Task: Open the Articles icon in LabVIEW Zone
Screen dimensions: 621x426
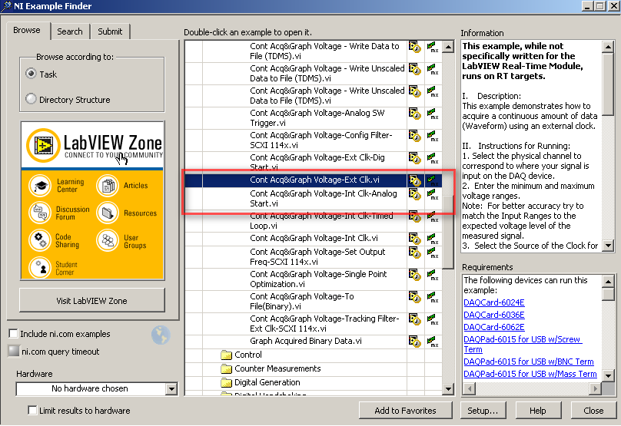Action: tap(108, 186)
